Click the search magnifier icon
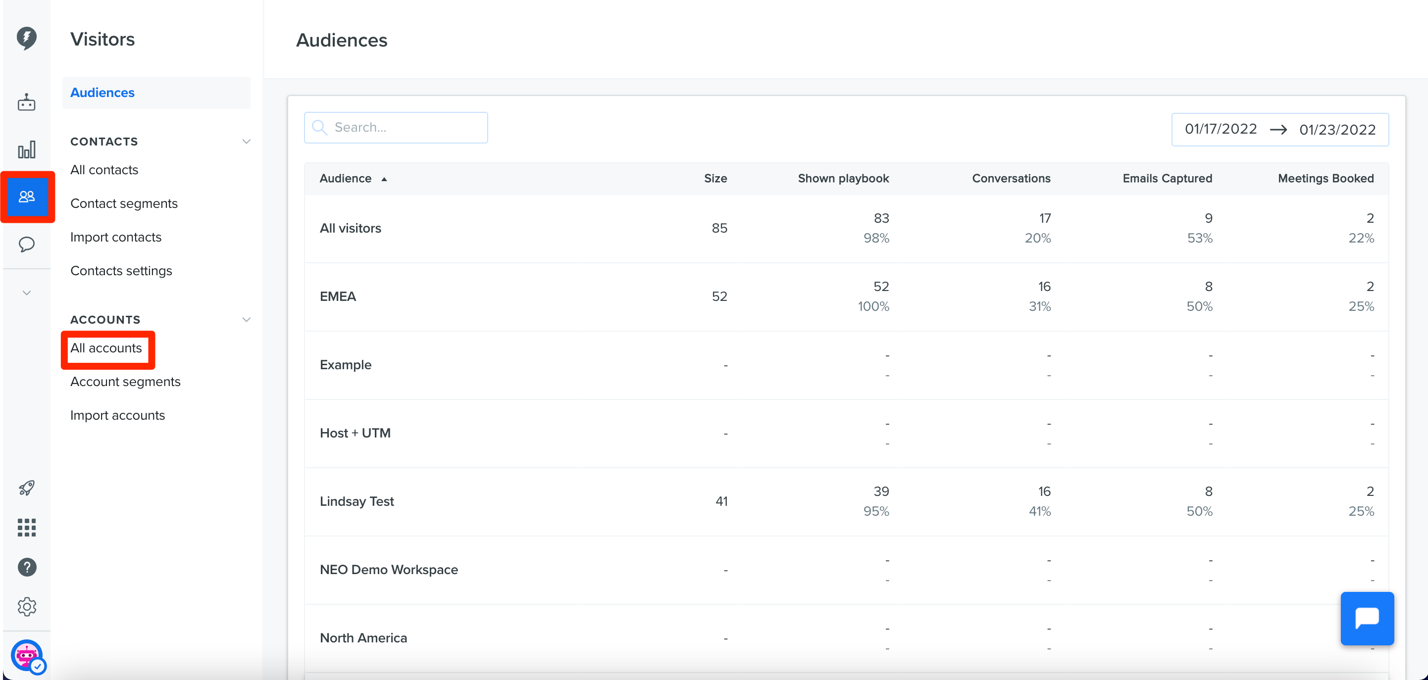Viewport: 1428px width, 680px height. tap(320, 128)
